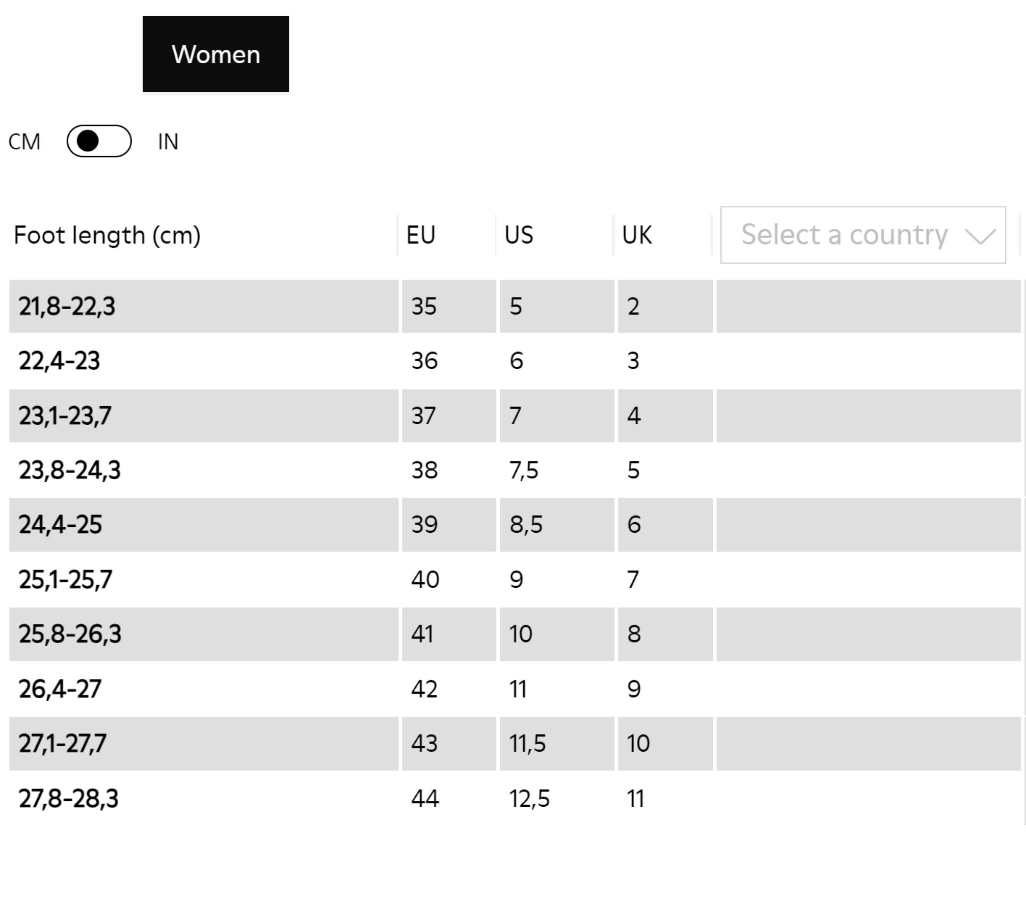Viewport: 1026px width, 904px height.
Task: Click EU size 42 cell
Action: tap(424, 688)
